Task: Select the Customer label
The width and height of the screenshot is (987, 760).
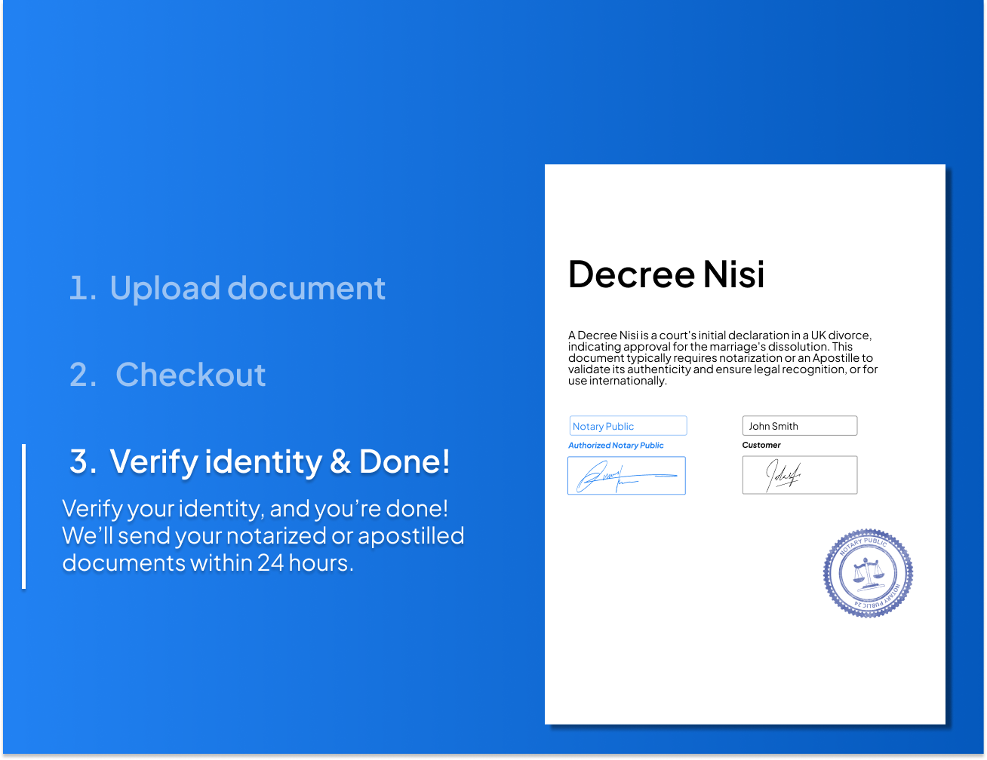Action: (761, 445)
